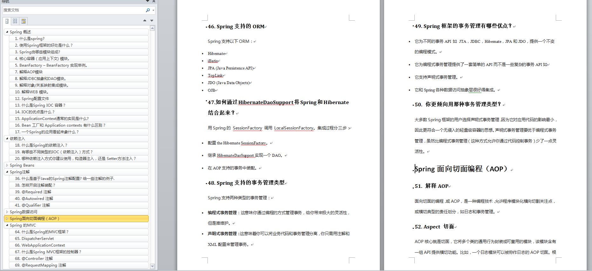Screen dimensions: 592x271
Task: Click the bold text 编程式事务管理 in page
Action: [222, 213]
